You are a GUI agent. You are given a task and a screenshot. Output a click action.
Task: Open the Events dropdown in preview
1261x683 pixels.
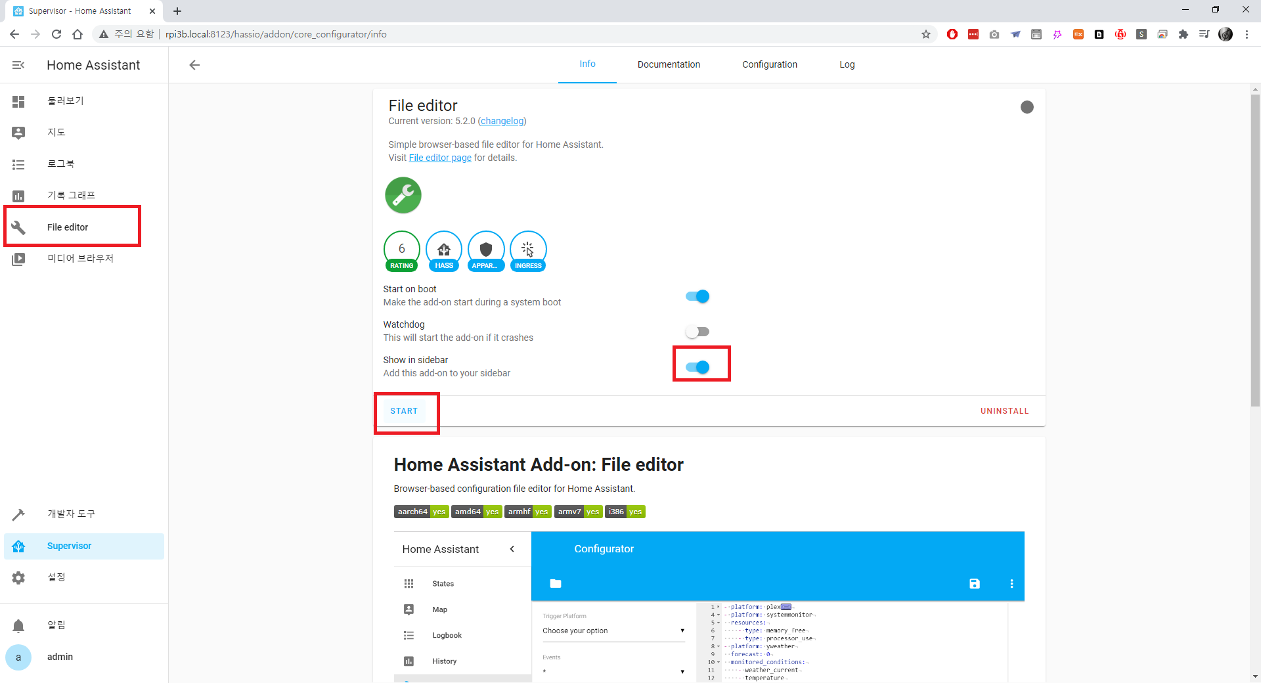click(614, 671)
